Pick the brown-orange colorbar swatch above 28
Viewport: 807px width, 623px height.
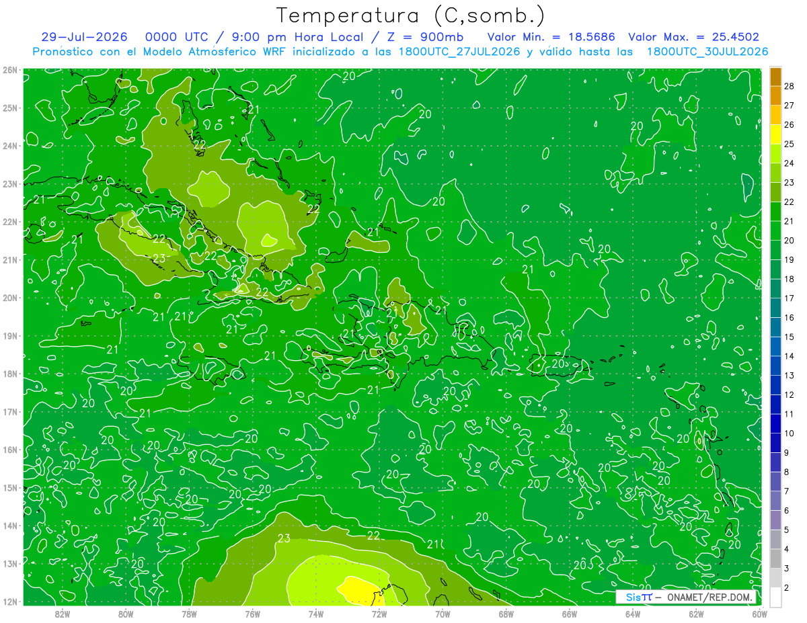775,77
